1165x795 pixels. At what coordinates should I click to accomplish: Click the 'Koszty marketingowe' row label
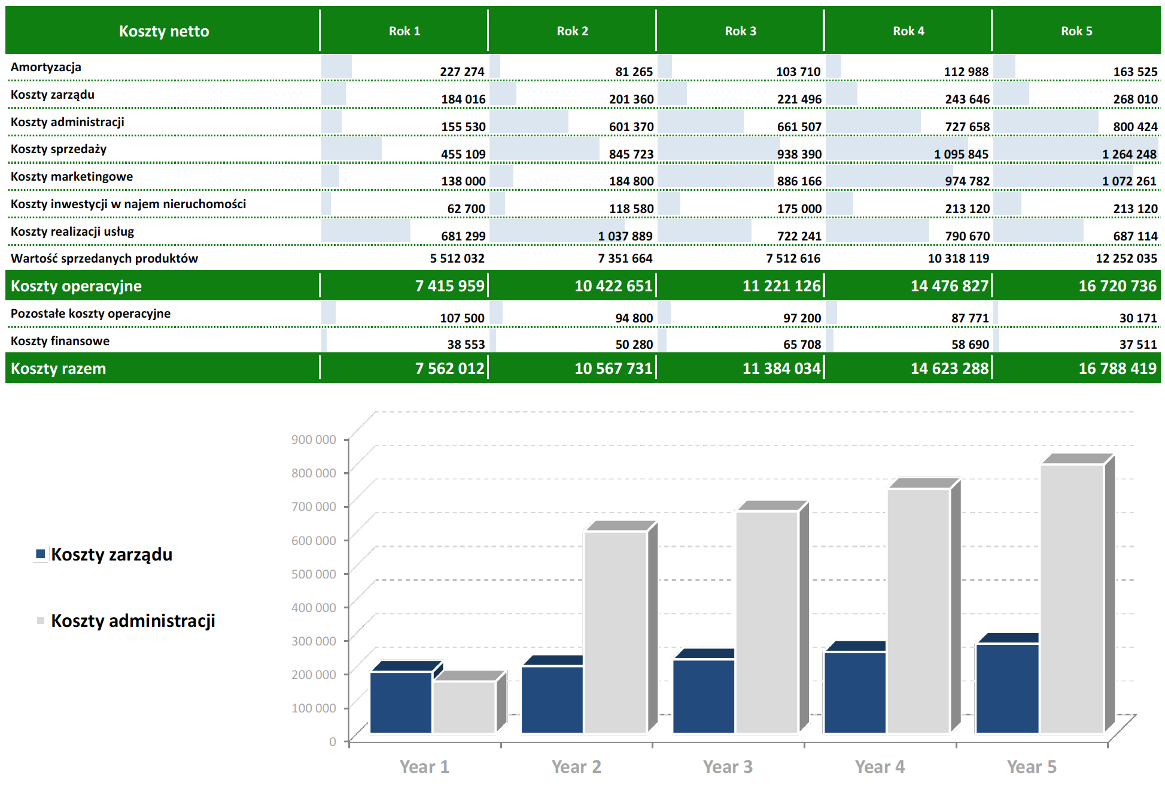[72, 176]
